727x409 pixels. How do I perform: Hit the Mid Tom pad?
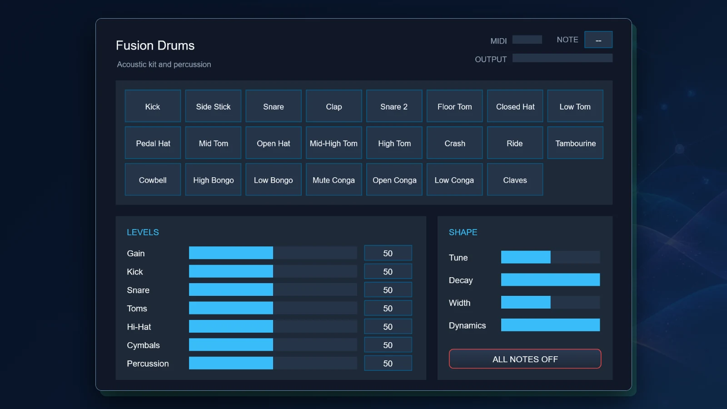(213, 143)
